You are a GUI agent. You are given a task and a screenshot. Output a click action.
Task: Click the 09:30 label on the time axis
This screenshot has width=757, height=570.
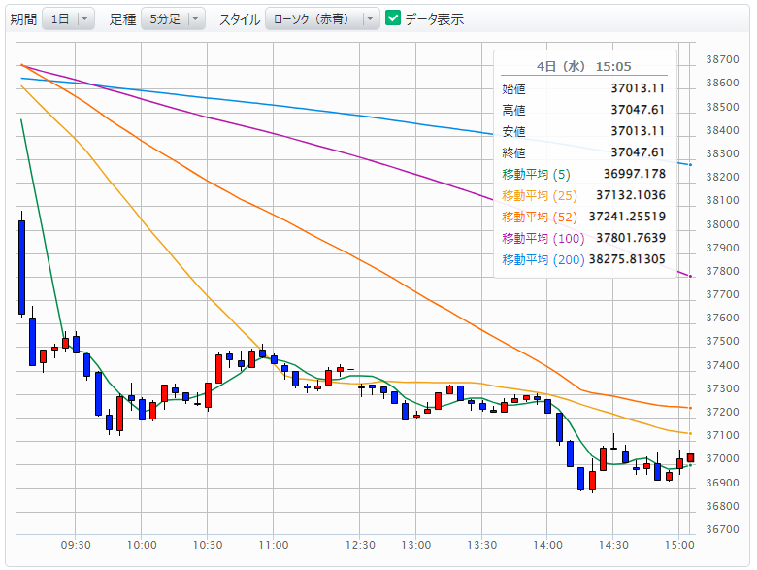pos(76,546)
